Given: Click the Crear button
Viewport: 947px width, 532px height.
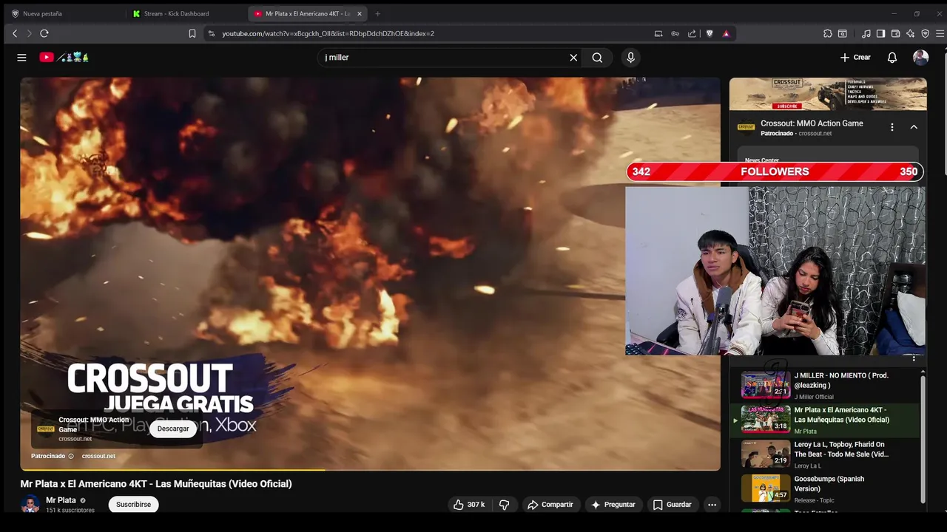Looking at the screenshot, I should tap(855, 58).
